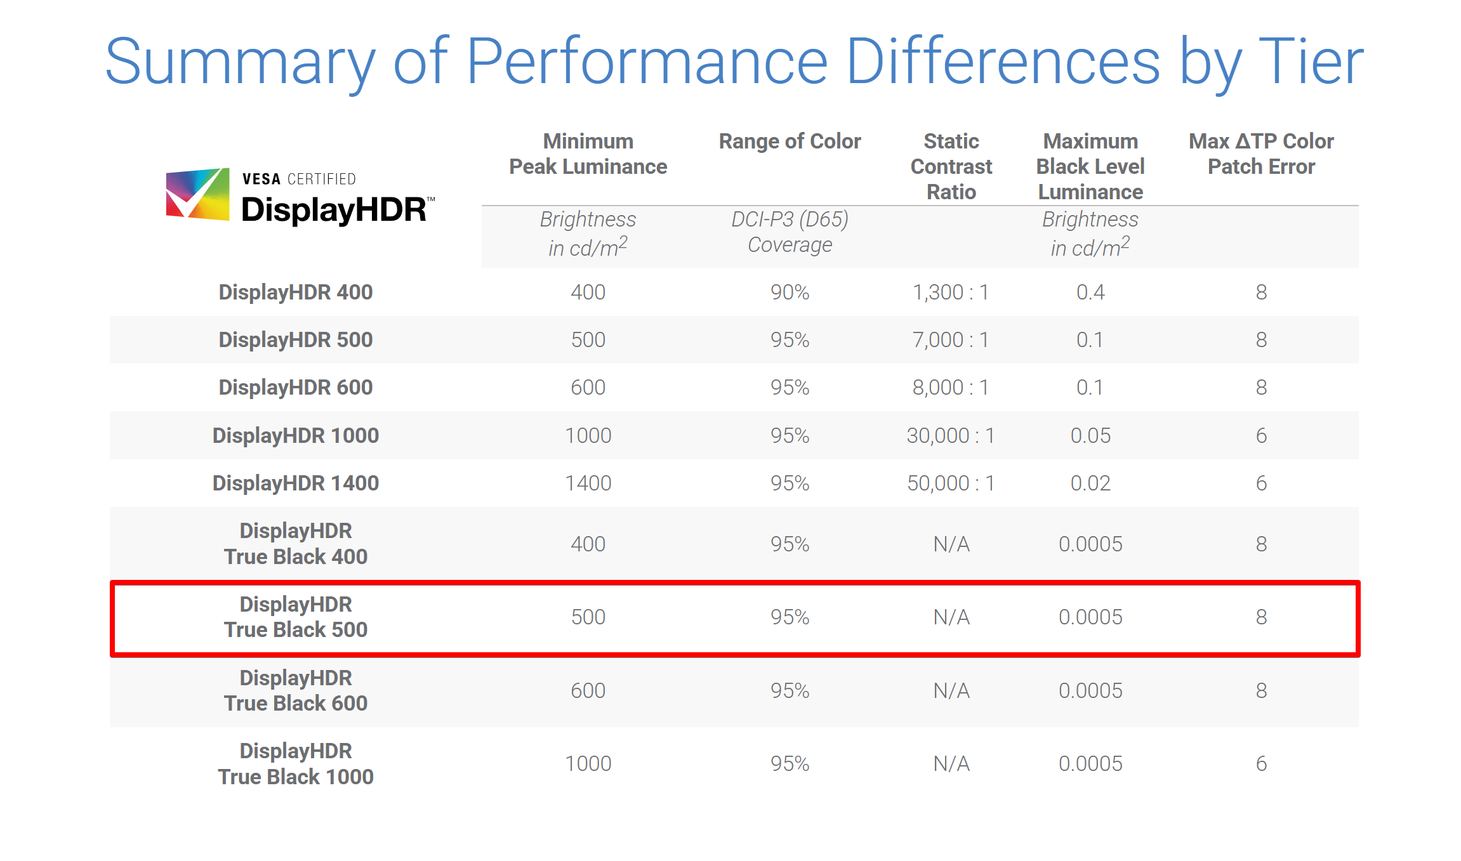The width and height of the screenshot is (1461, 861).
Task: Click the '50,000 : 1' contrast ratio cell
Action: click(x=951, y=483)
